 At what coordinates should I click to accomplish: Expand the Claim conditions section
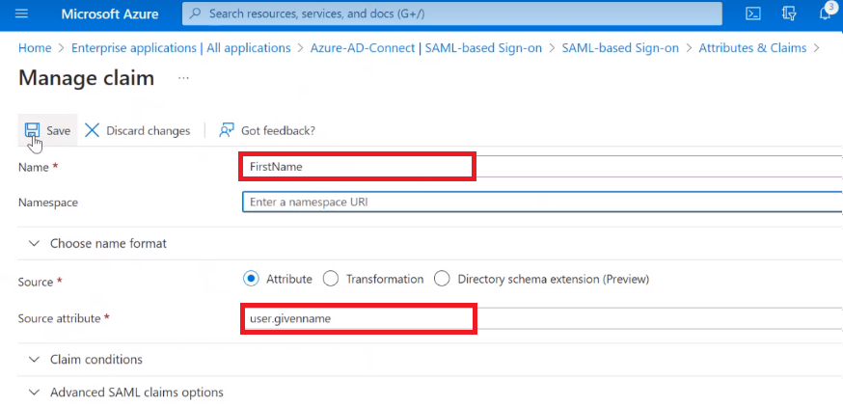coord(35,360)
